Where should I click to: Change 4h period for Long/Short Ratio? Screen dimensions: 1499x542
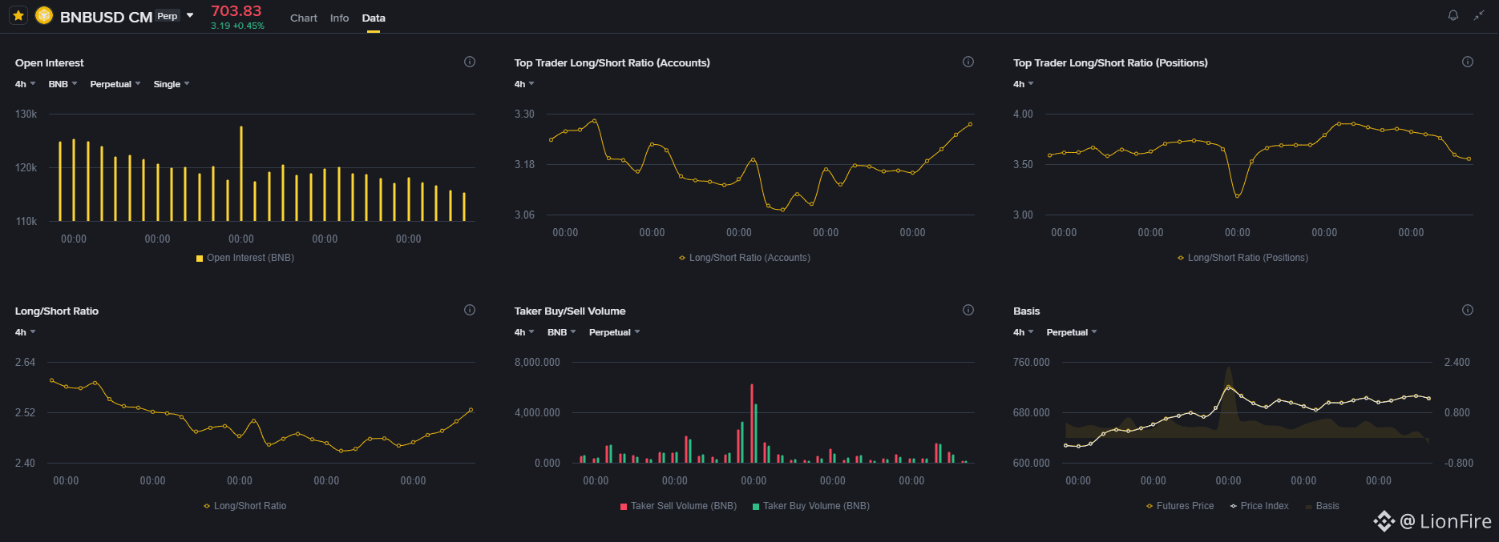click(25, 332)
